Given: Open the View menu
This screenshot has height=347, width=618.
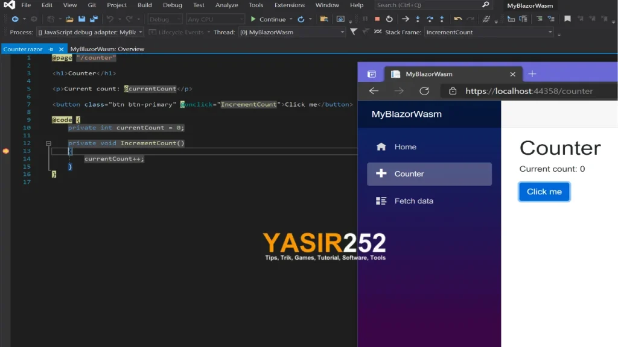Looking at the screenshot, I should (x=70, y=5).
